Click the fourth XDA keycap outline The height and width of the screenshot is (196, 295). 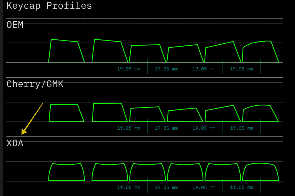[185, 172]
